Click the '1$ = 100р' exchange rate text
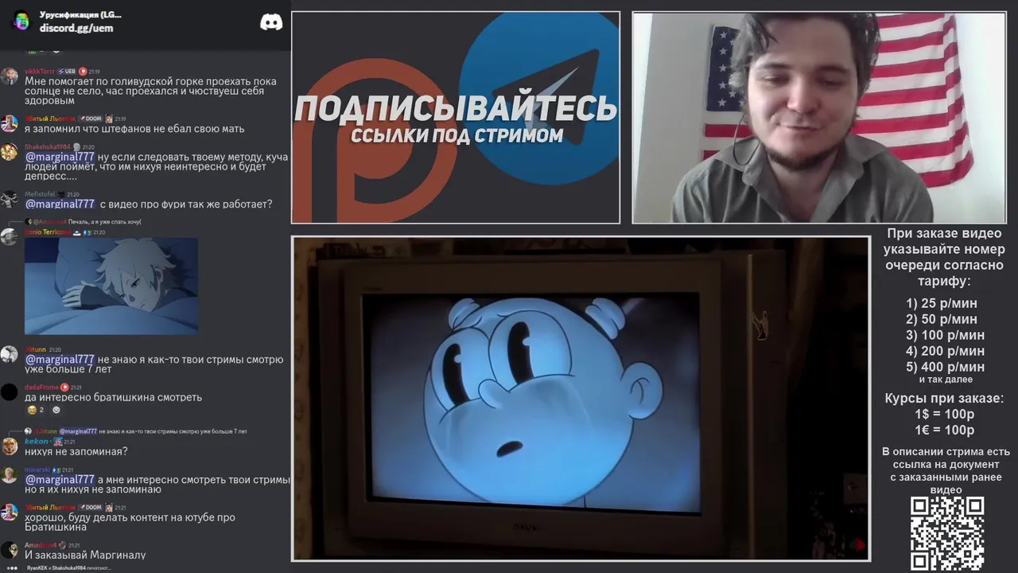Image resolution: width=1018 pixels, height=573 pixels. (944, 415)
